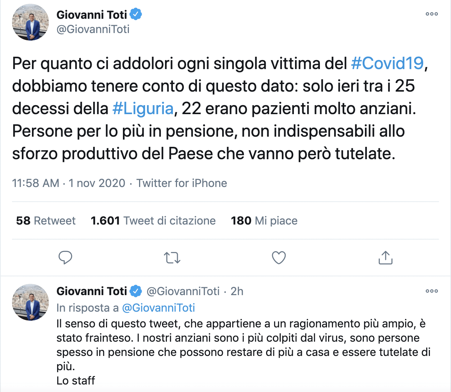The height and width of the screenshot is (392, 451).
Task: Click the verified badge on main tweet
Action: [x=136, y=15]
